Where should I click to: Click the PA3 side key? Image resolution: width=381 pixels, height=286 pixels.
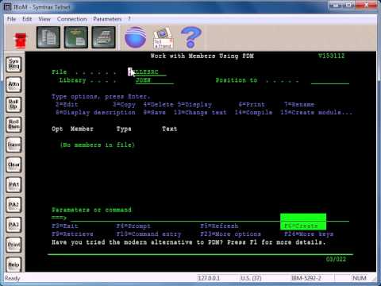point(13,225)
